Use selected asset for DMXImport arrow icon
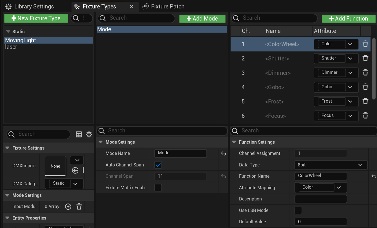 point(75,170)
